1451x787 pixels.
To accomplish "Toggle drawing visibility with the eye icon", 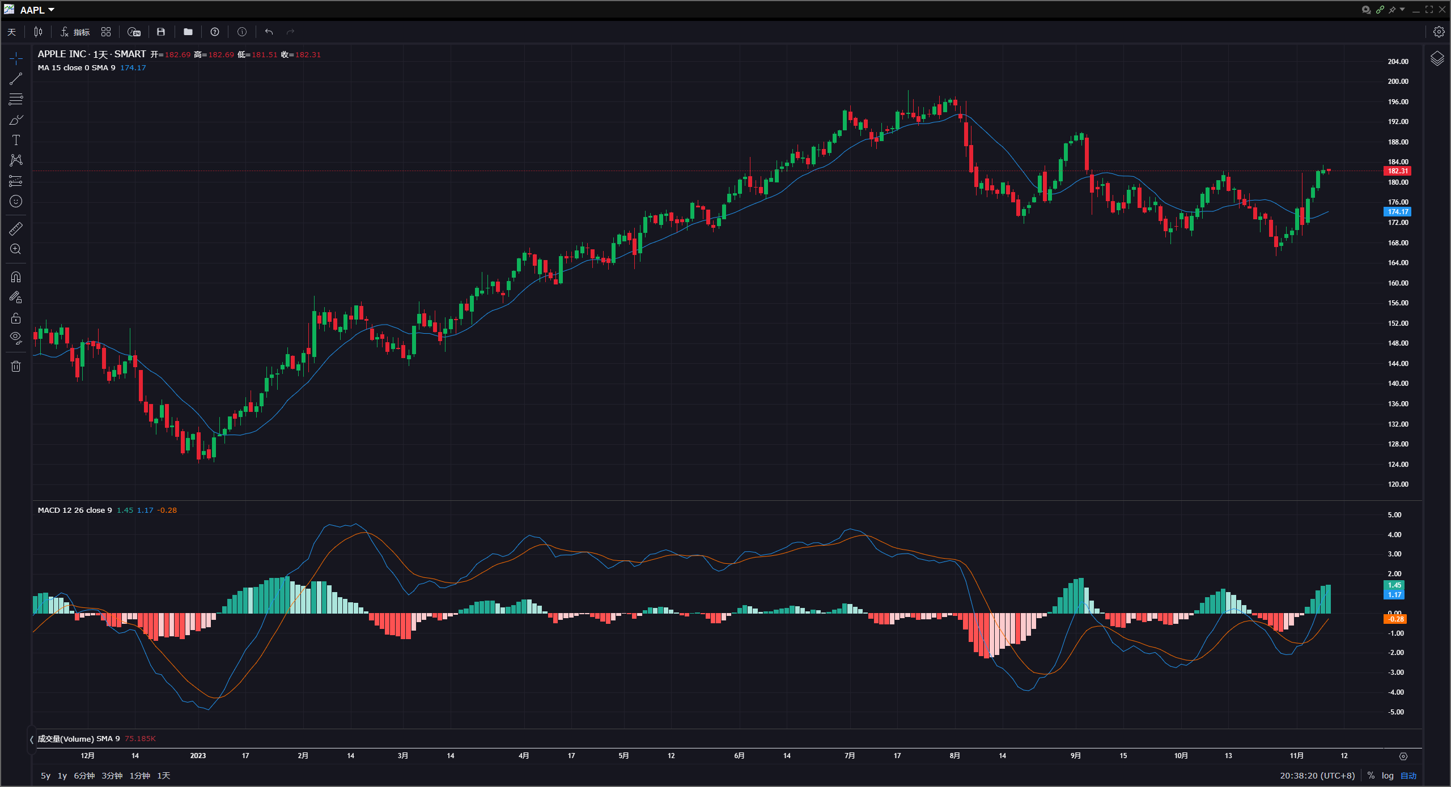I will tap(15, 337).
